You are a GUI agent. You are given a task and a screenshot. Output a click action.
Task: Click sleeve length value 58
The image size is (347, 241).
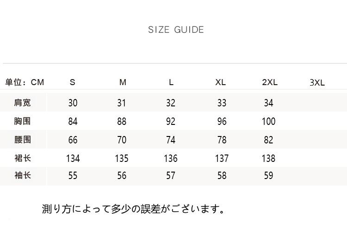(222, 176)
